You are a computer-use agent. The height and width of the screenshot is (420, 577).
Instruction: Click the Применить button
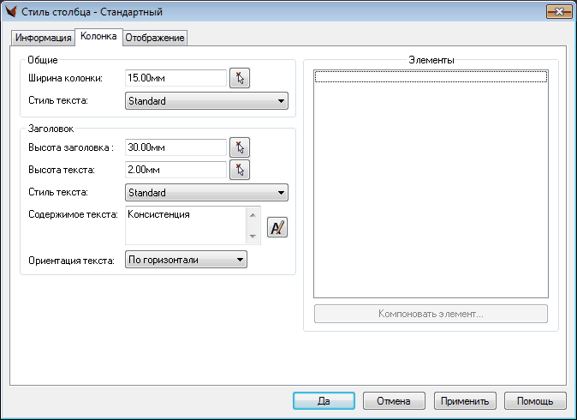pos(465,400)
